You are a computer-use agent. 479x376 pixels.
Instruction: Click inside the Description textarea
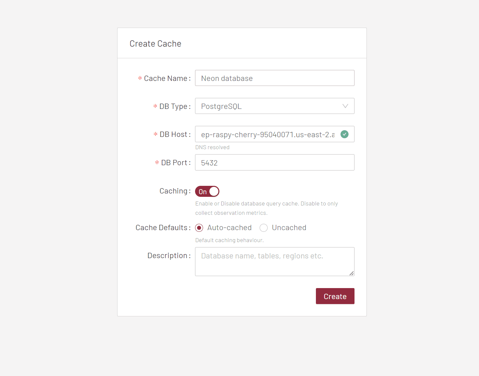click(x=274, y=261)
